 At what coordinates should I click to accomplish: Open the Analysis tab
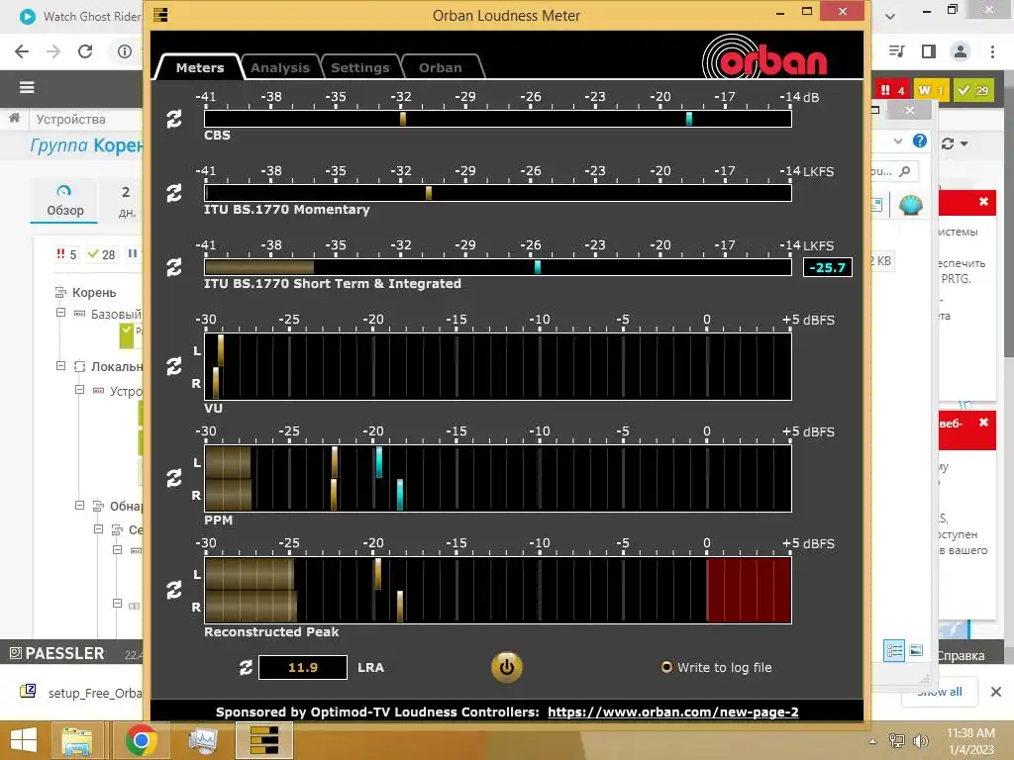pos(280,68)
